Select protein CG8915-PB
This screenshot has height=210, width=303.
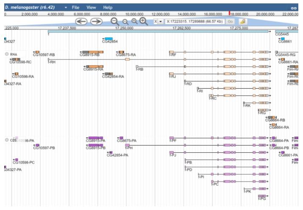click(x=96, y=145)
